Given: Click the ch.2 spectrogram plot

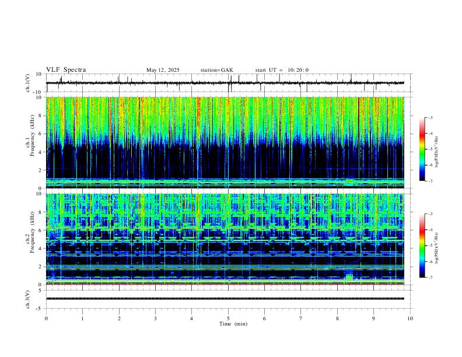Looking at the screenshot, I should coord(225,239).
